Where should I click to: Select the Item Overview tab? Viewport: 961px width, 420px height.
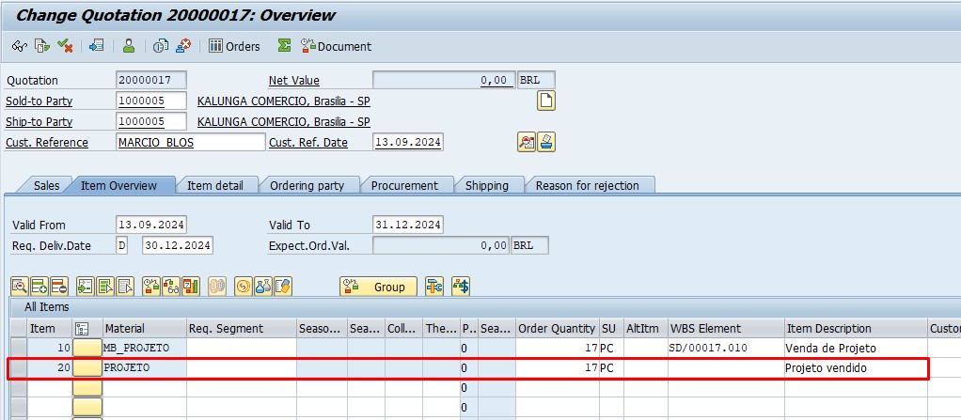click(x=118, y=185)
